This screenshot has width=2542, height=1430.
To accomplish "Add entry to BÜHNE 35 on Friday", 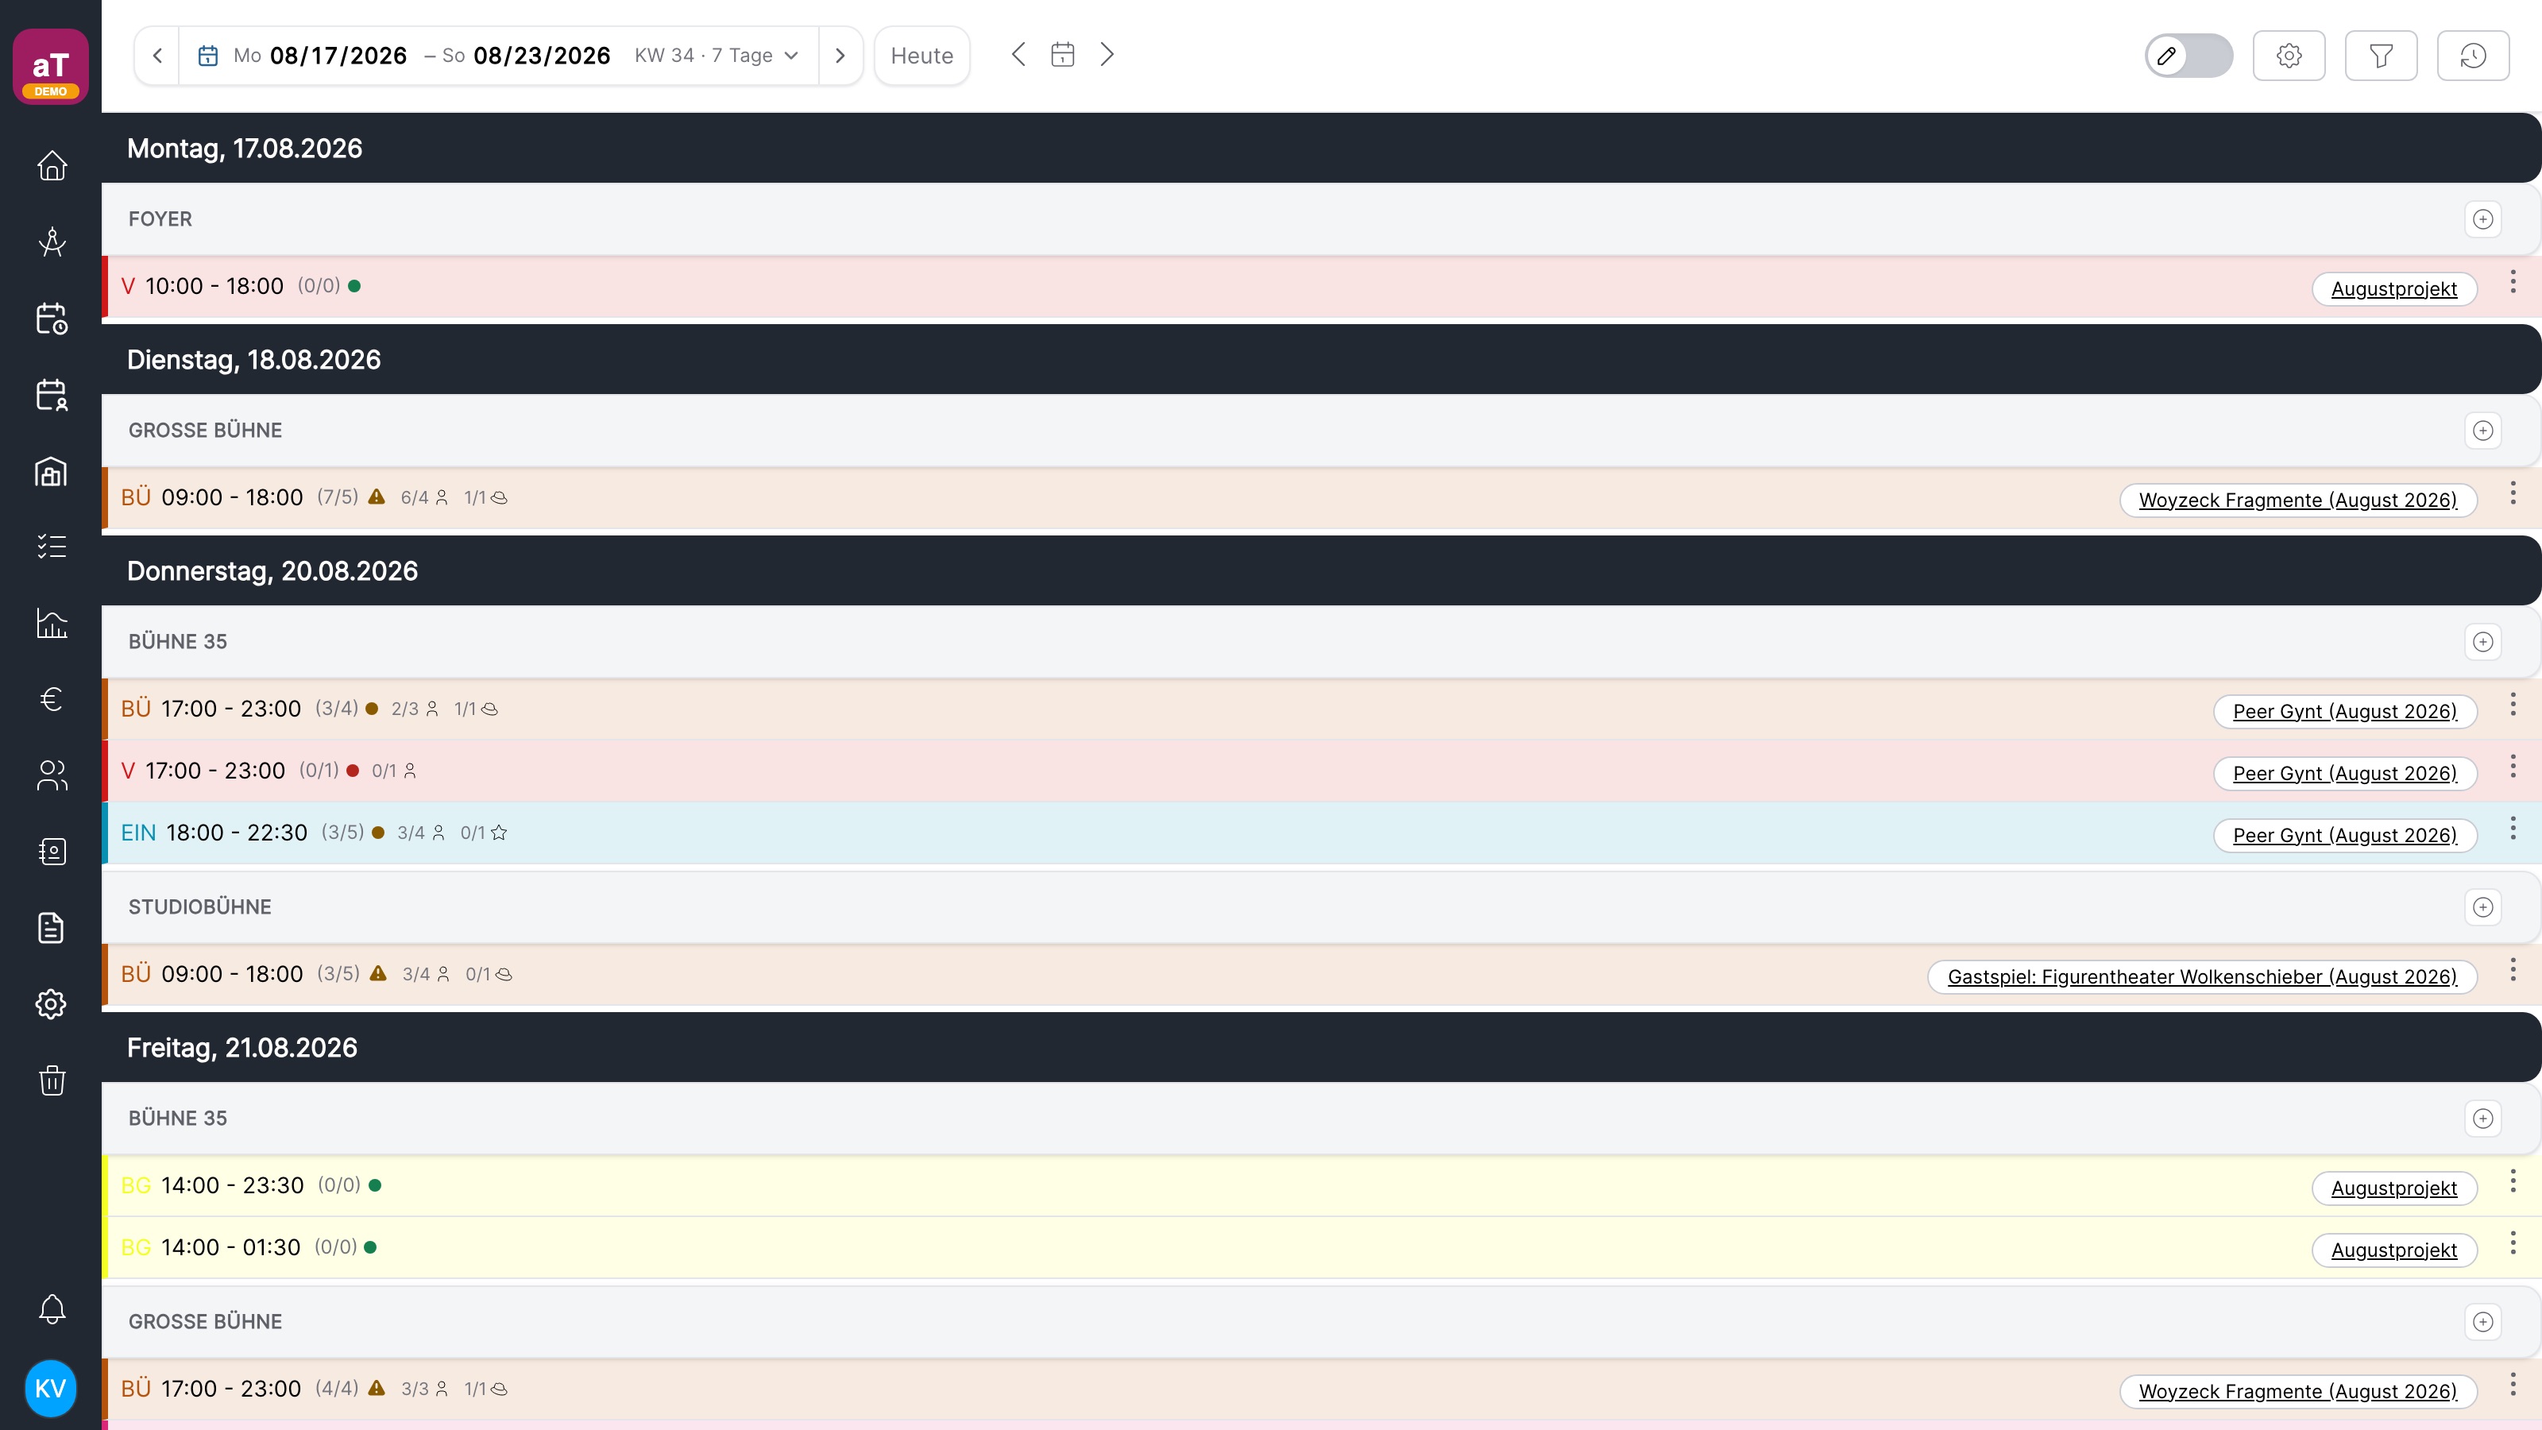I will pyautogui.click(x=2482, y=1118).
